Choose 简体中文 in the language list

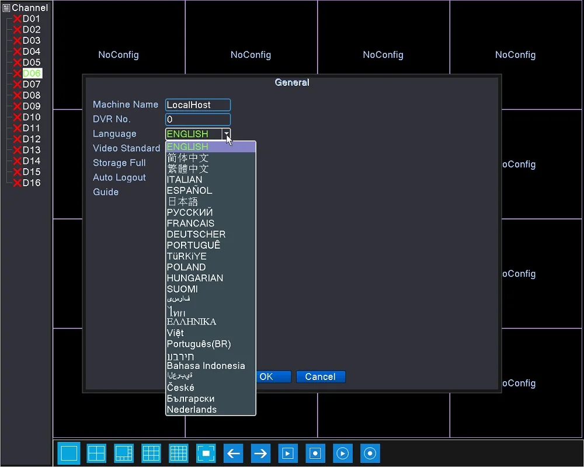(210, 158)
